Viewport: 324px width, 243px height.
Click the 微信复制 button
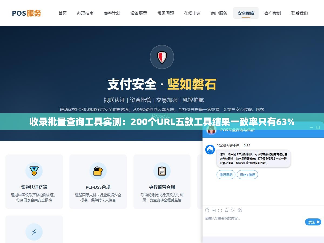(x=226, y=175)
